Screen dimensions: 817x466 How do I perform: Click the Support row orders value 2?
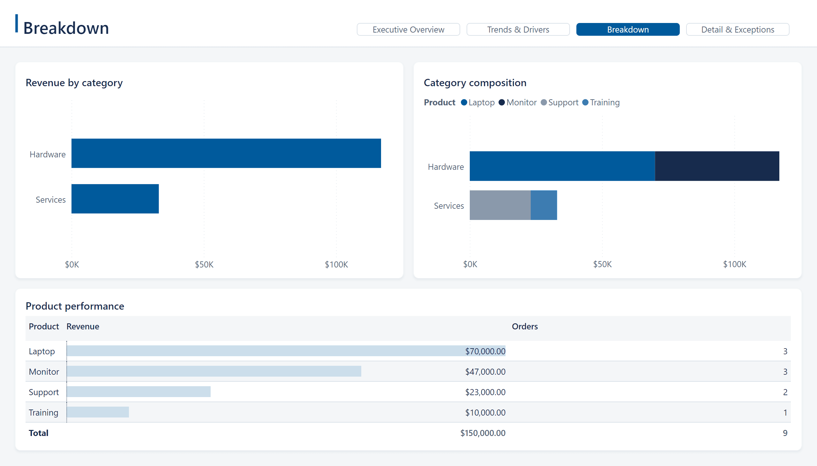pos(785,392)
